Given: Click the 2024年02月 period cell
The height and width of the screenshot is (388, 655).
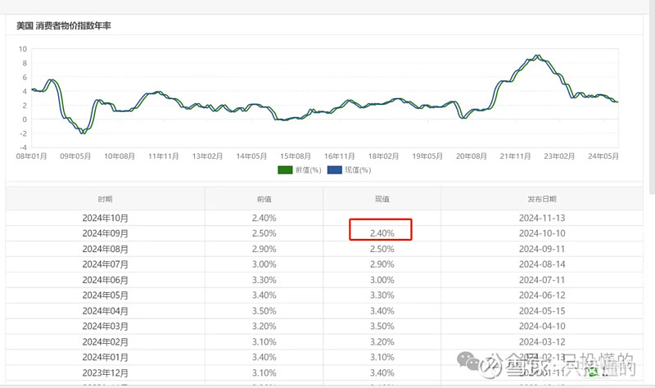Looking at the screenshot, I should pyautogui.click(x=106, y=341).
